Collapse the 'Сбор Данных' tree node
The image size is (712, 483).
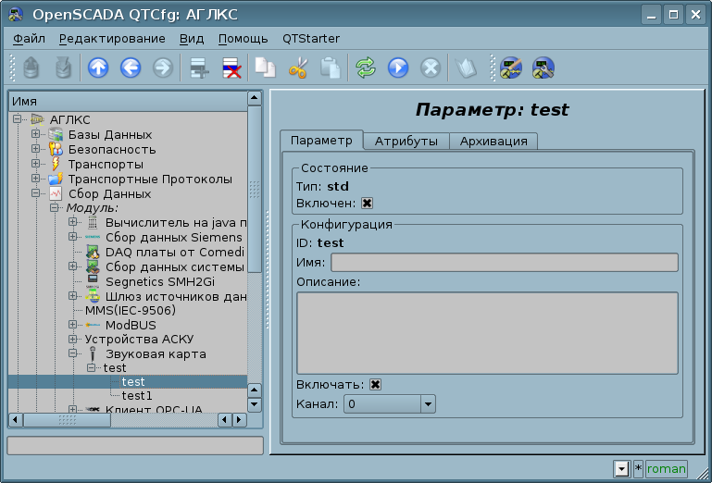(35, 193)
